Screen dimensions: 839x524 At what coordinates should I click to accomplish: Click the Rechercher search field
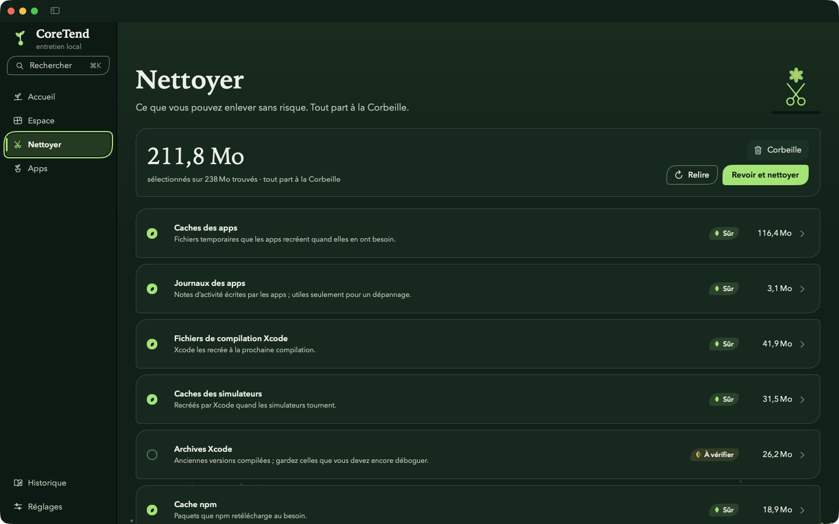point(58,66)
